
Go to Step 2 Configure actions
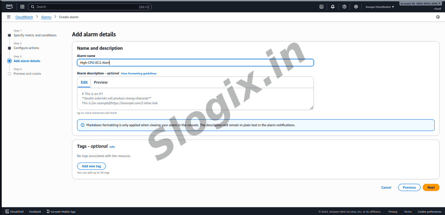tap(26, 48)
